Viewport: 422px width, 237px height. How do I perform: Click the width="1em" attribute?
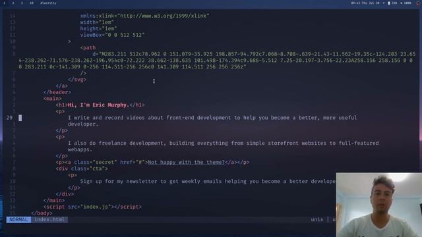(x=97, y=22)
